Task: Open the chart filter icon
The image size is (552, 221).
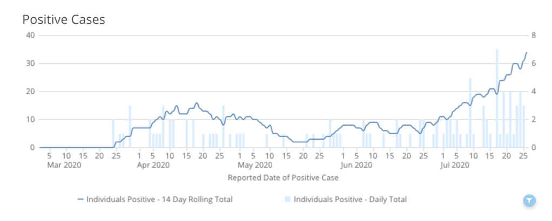Action: click(529, 201)
